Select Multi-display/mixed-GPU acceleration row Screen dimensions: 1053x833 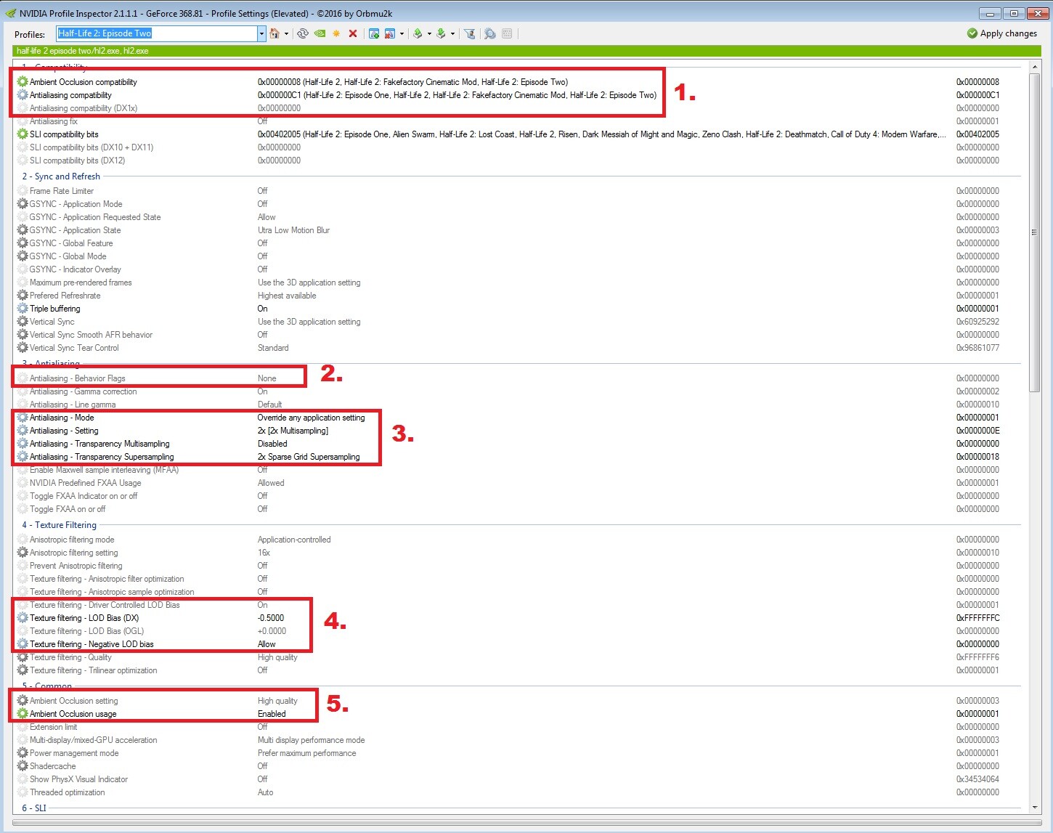517,740
